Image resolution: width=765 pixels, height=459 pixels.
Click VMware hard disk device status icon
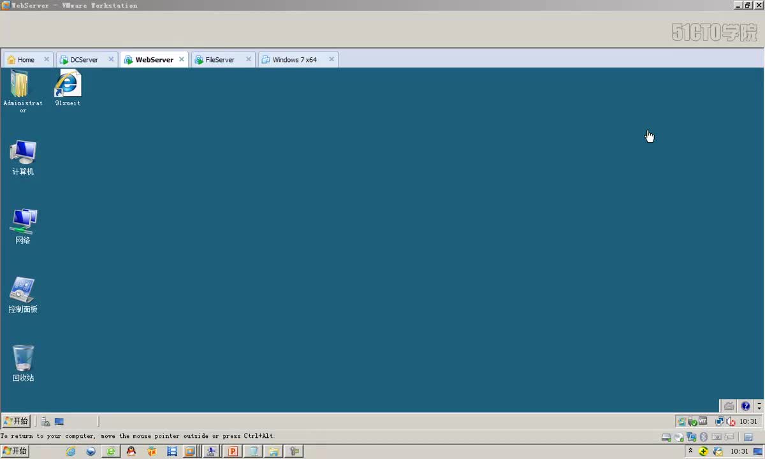click(666, 437)
